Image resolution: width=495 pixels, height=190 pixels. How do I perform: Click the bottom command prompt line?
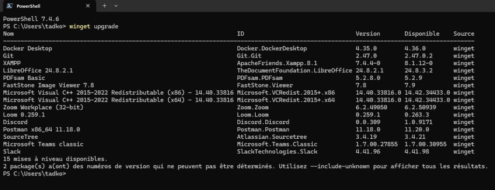[x=35, y=174]
